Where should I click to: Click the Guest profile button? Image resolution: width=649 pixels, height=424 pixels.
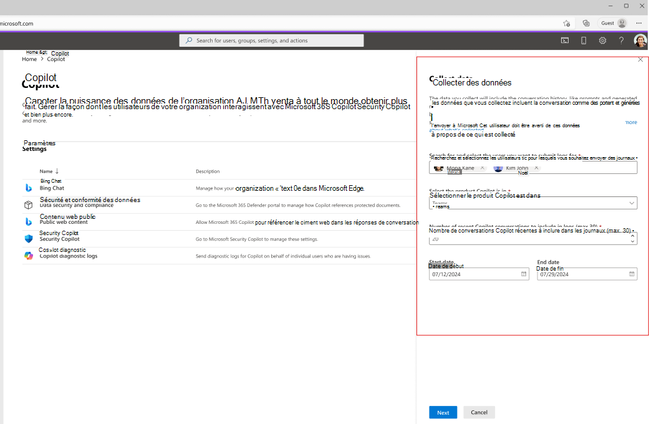[x=613, y=24]
